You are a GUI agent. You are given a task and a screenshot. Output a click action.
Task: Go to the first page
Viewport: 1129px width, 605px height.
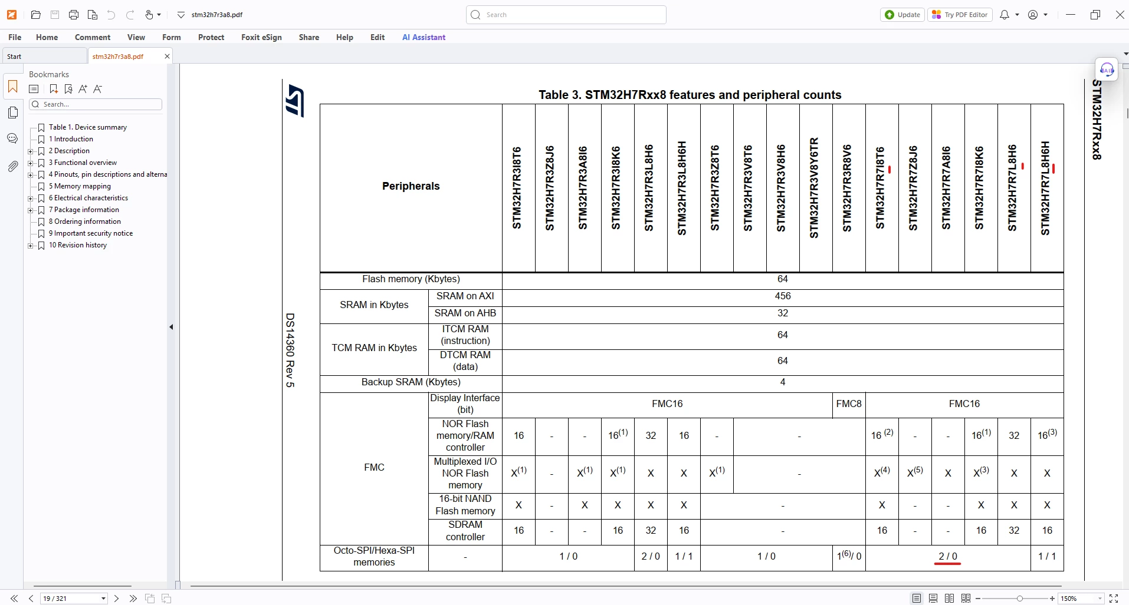[14, 599]
